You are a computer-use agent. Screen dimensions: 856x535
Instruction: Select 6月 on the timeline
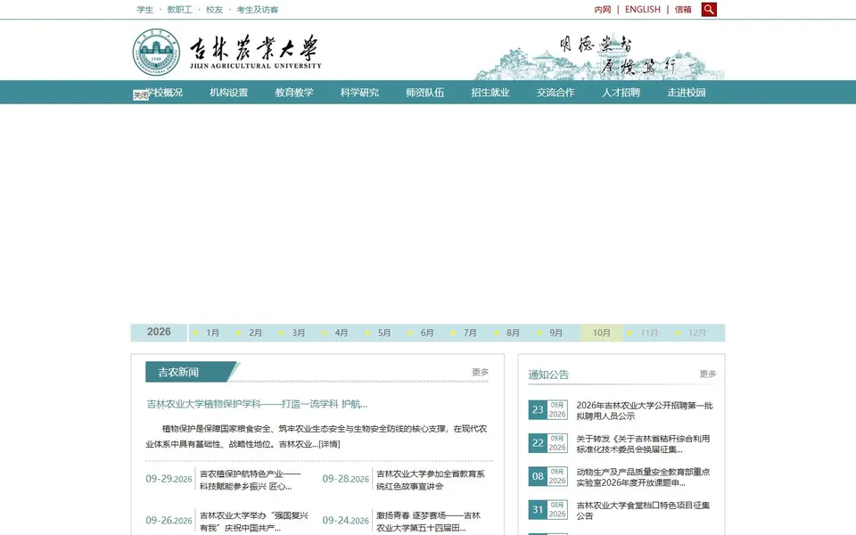[x=427, y=333]
